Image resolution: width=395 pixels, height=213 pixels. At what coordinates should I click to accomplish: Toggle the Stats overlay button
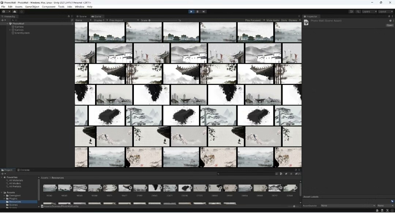pyautogui.click(x=284, y=20)
